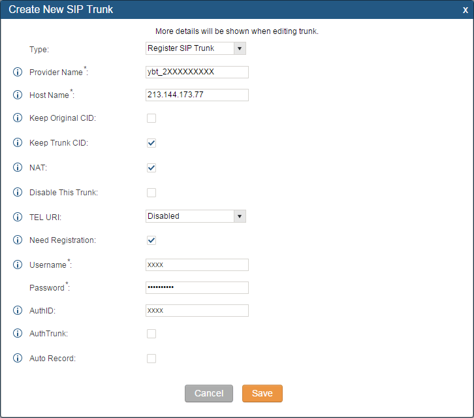Click the Keep Original CID info icon
The height and width of the screenshot is (418, 474).
tap(18, 118)
